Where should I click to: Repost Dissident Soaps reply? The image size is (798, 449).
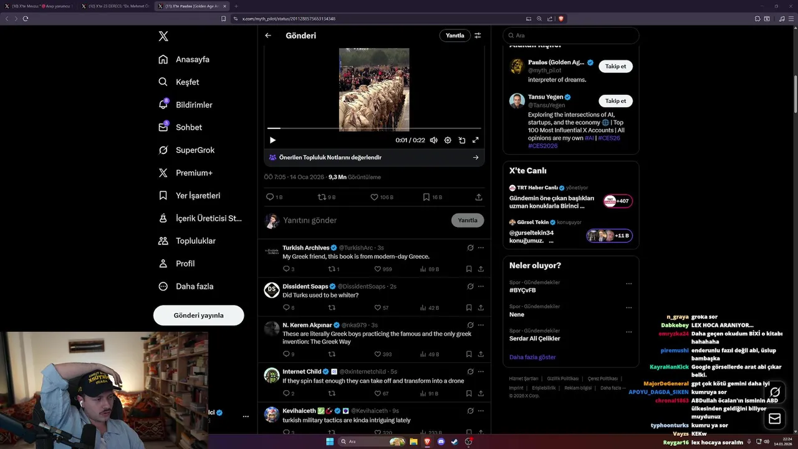click(332, 308)
